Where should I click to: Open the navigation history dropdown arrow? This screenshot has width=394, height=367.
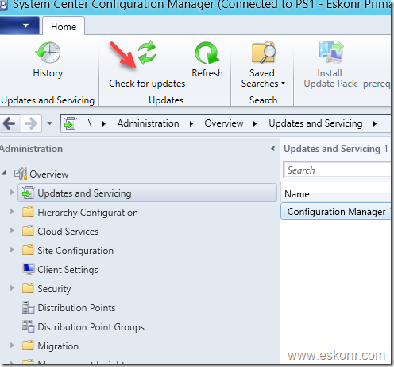(49, 123)
